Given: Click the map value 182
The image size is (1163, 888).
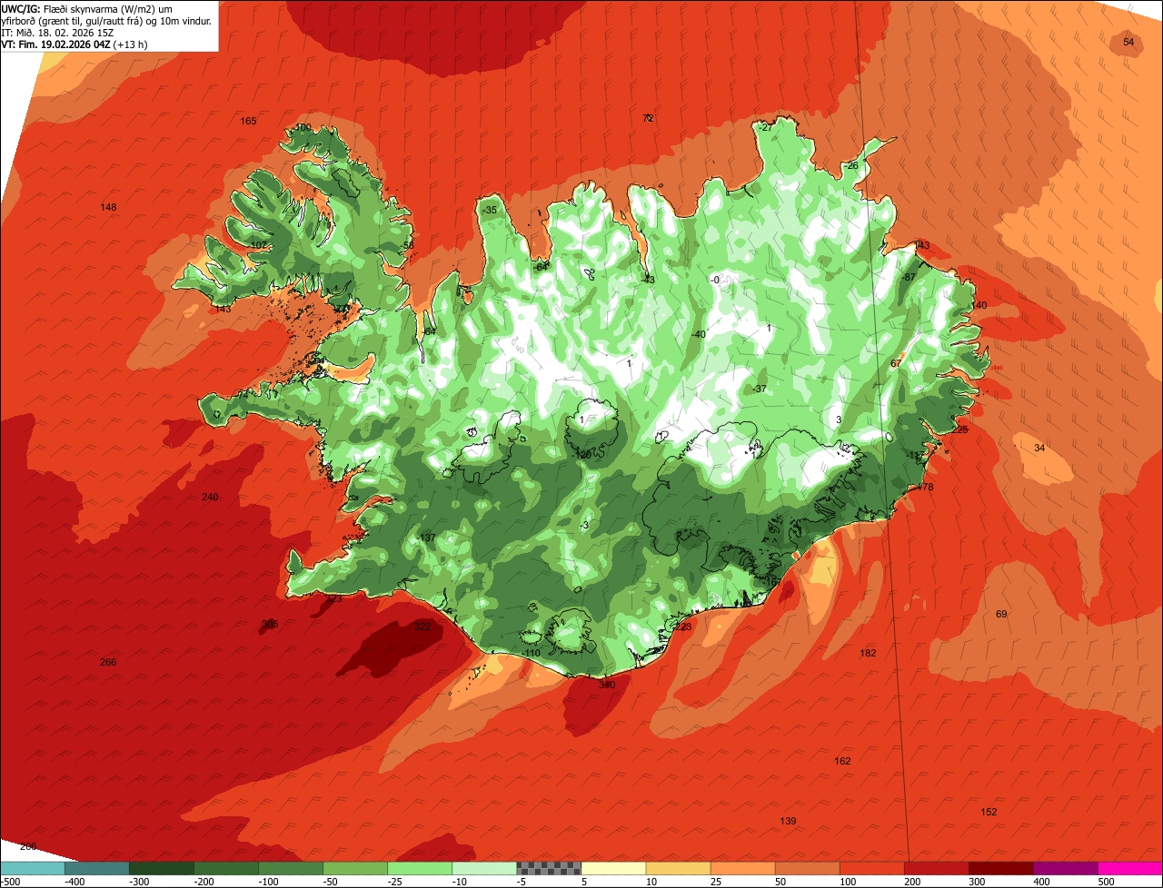Looking at the screenshot, I should coord(868,654).
